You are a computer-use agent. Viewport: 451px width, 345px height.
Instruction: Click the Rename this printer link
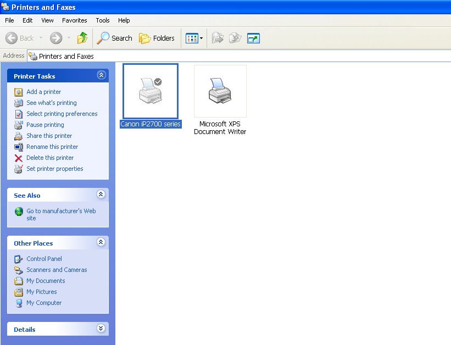[52, 147]
